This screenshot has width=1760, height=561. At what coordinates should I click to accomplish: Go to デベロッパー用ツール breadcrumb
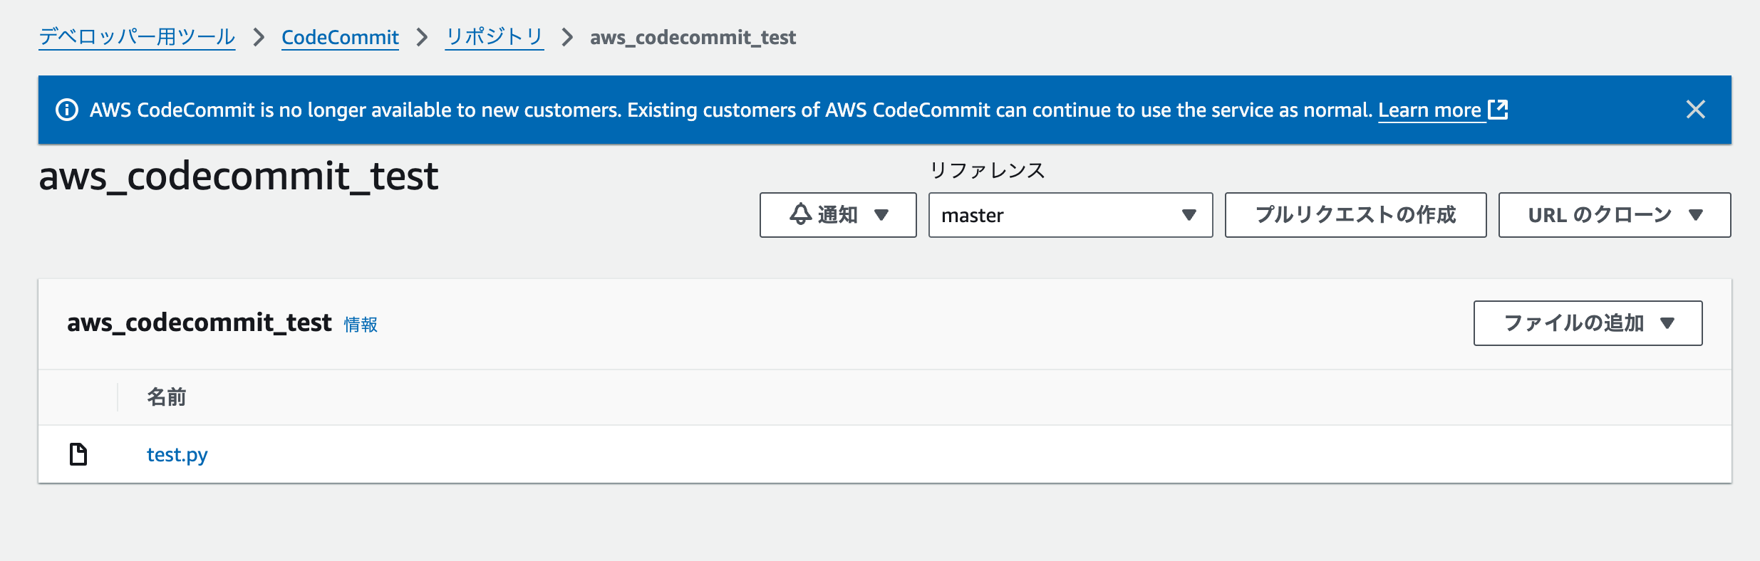(137, 37)
